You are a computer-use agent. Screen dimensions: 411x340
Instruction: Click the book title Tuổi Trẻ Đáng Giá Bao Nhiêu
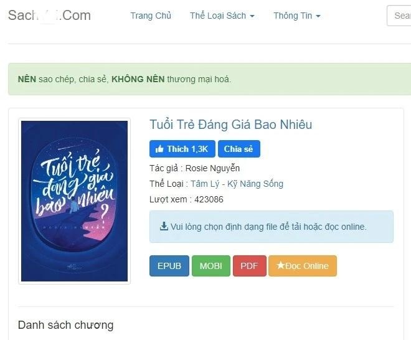tap(230, 125)
